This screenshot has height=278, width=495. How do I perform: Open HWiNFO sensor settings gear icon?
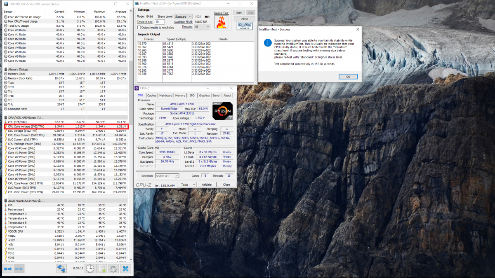tap(113, 269)
